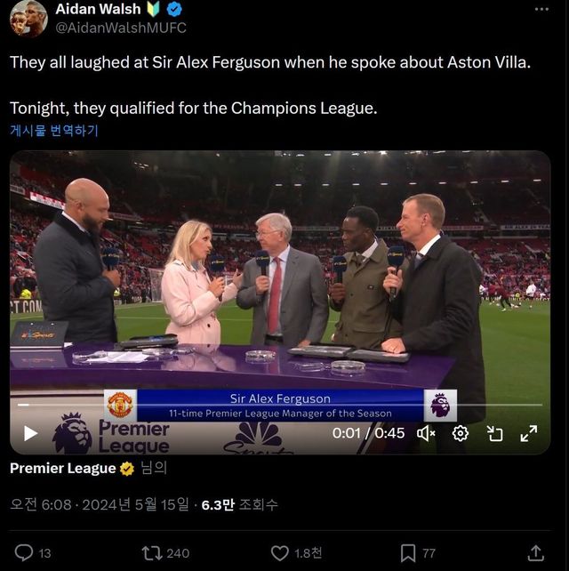Screen dimensions: 569x571
Task: Click the gold badge beside Premier League
Action: click(x=127, y=468)
